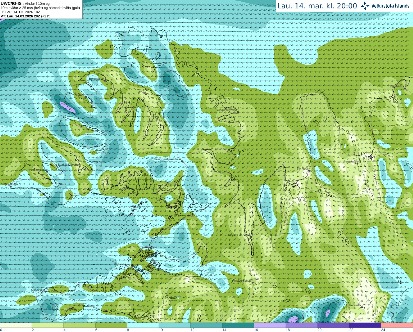Click the Bolungarvík station label

96,79
